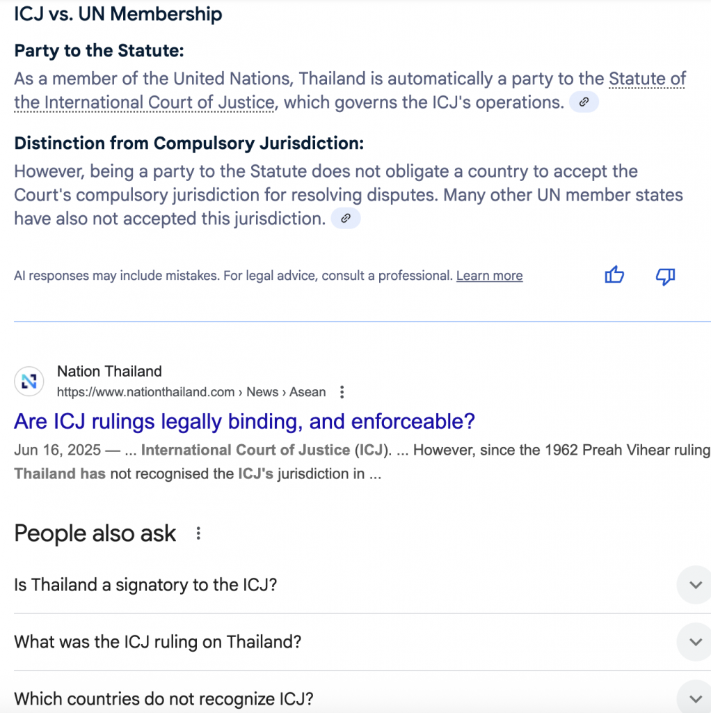
Task: Give thumbs down to AI response
Action: (x=665, y=276)
